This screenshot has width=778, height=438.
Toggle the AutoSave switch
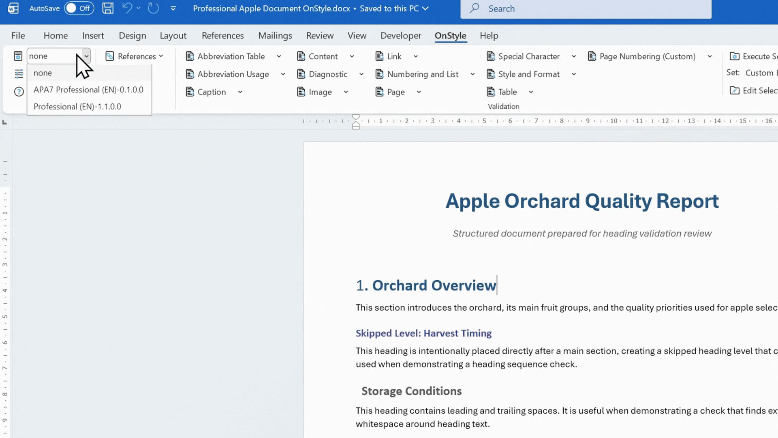click(x=79, y=8)
